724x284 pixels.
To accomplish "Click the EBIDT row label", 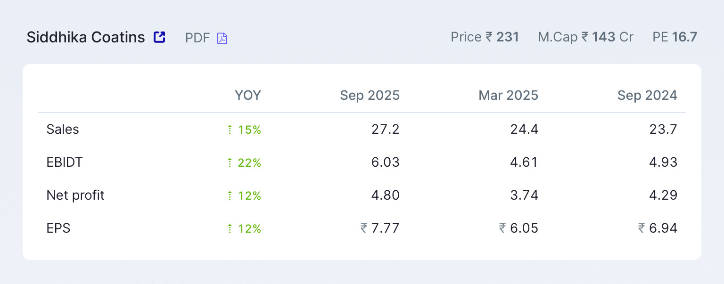I will pyautogui.click(x=65, y=162).
